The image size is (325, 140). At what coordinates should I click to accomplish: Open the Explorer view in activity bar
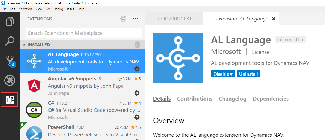10,22
